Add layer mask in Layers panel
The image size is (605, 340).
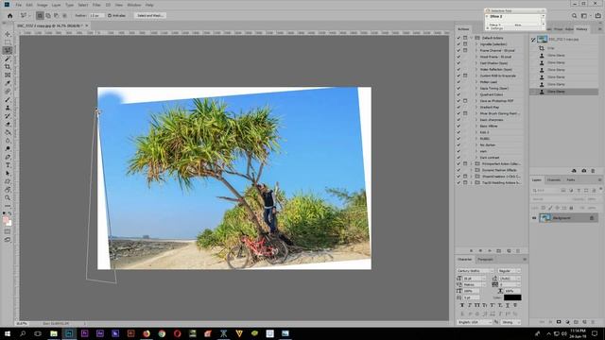click(559, 322)
